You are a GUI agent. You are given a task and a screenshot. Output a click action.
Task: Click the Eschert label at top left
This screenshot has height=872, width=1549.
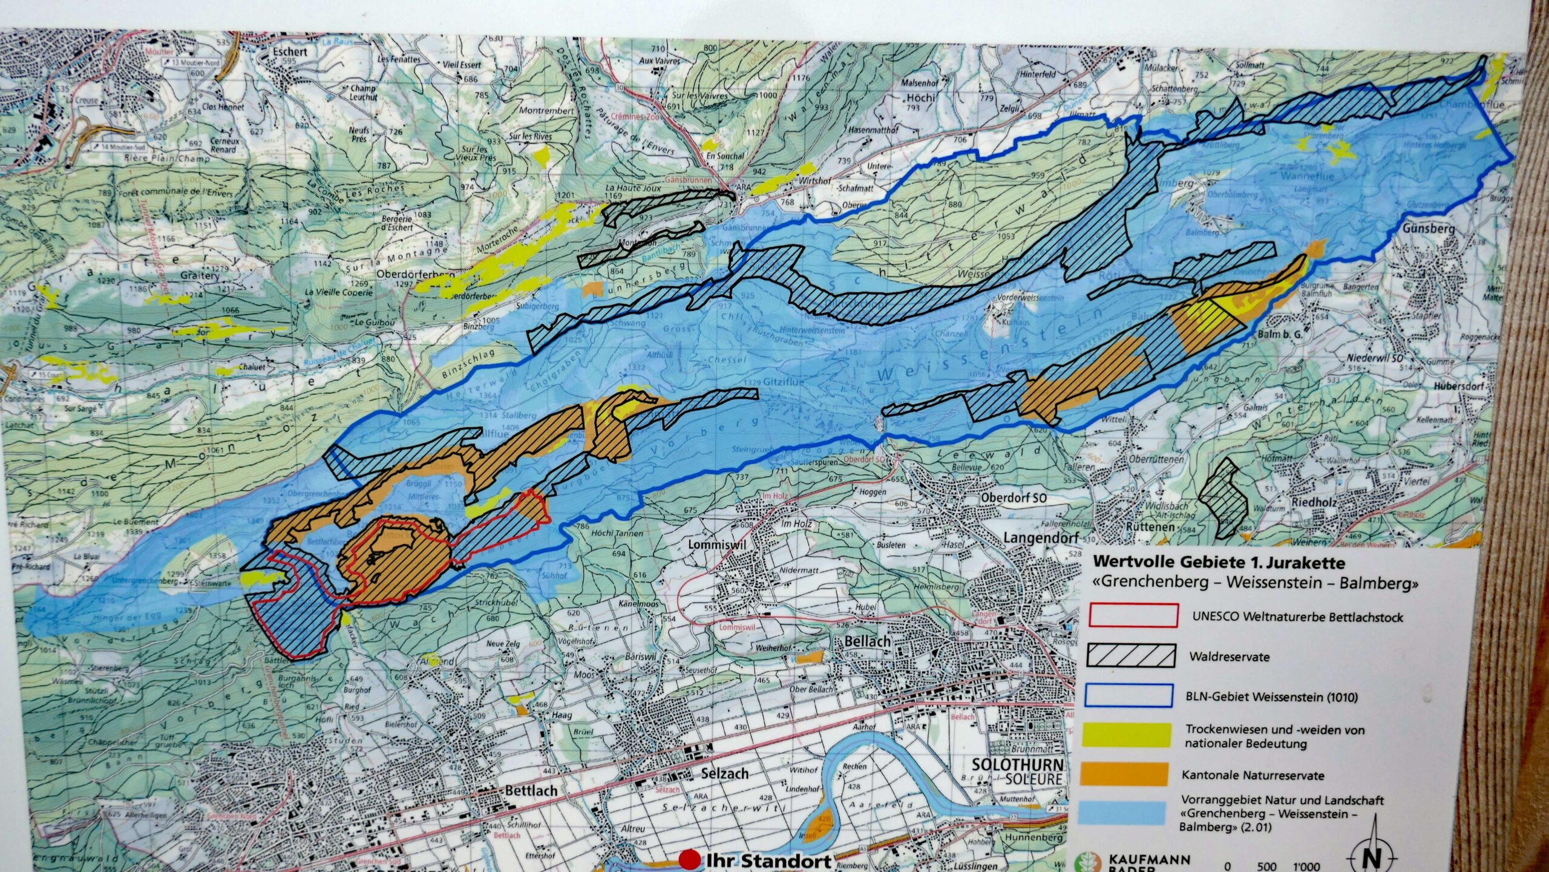pos(290,51)
